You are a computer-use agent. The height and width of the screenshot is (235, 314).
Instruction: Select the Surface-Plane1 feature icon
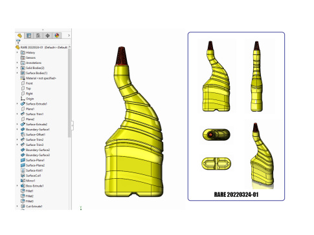click(23, 160)
